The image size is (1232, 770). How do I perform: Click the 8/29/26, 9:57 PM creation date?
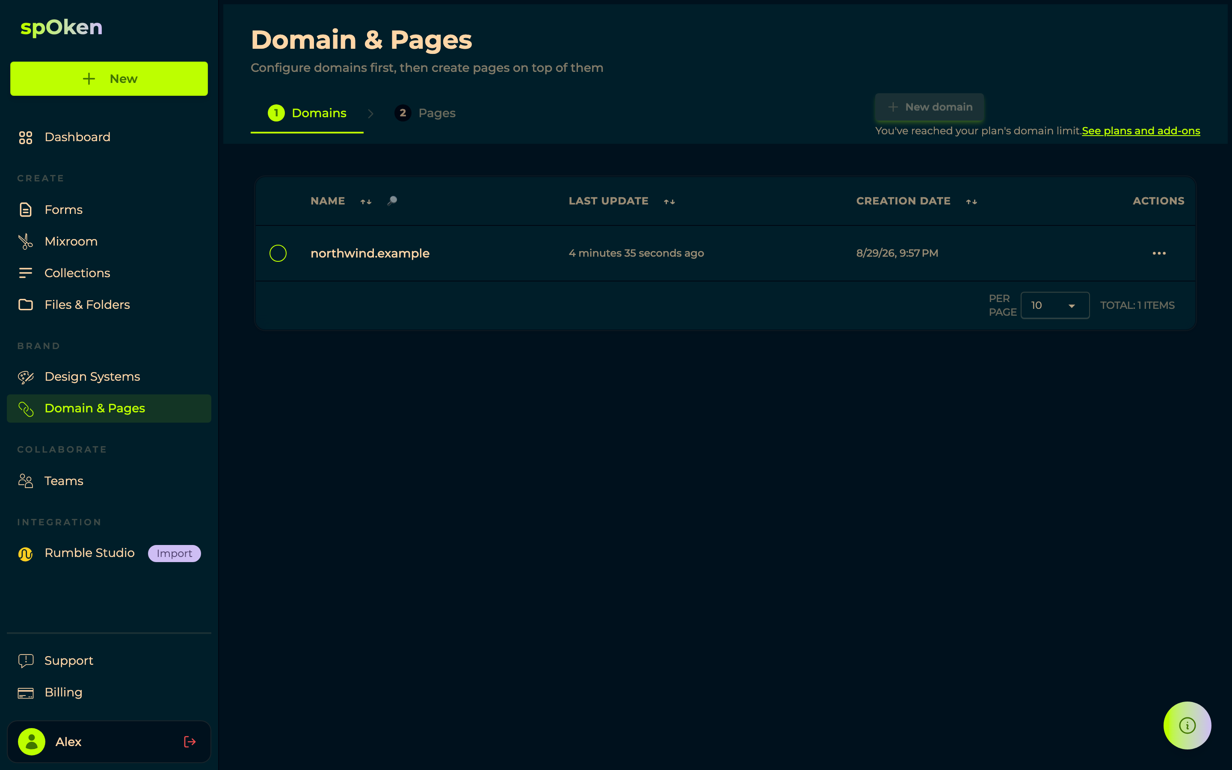click(x=897, y=253)
